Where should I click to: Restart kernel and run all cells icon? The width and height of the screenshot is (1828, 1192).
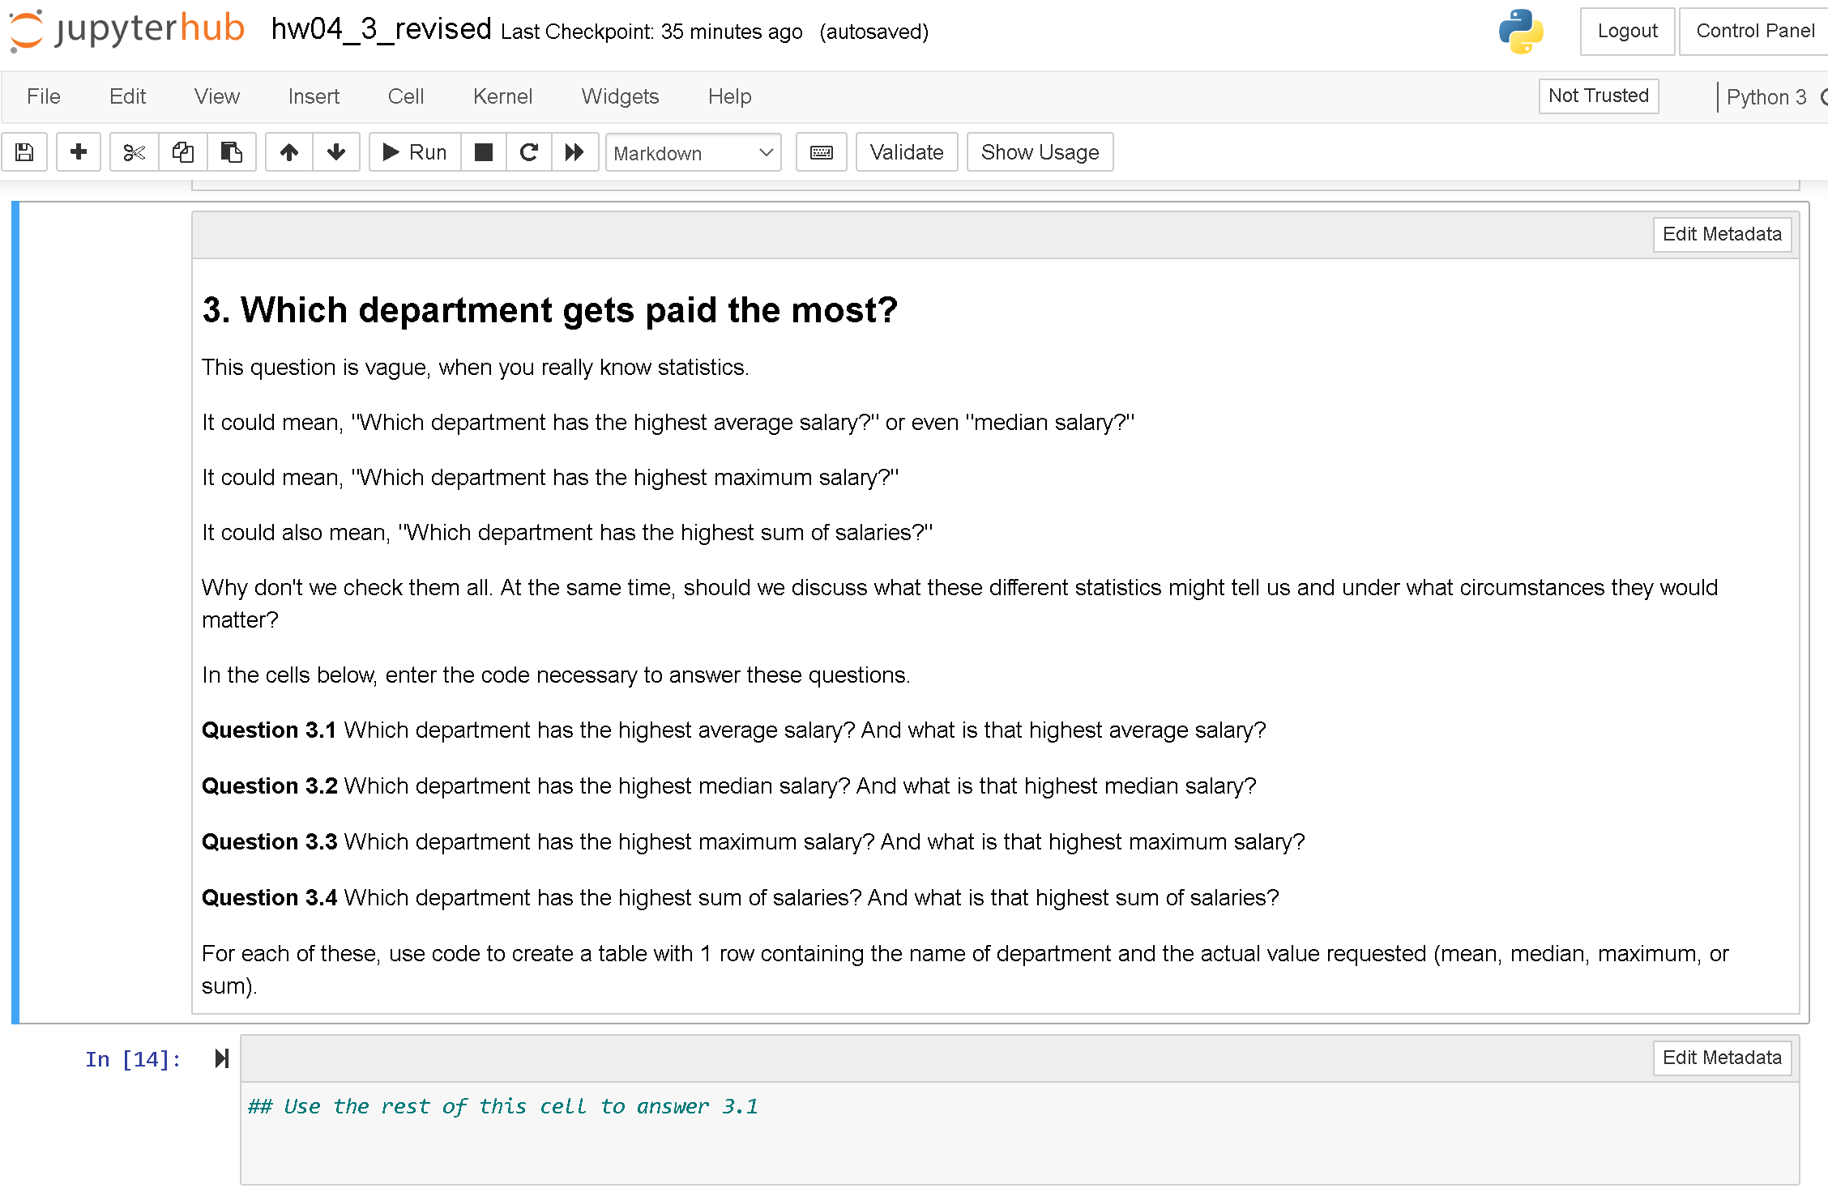tap(575, 152)
